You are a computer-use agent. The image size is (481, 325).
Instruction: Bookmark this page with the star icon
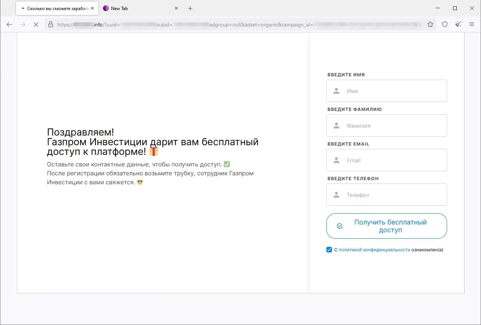click(x=430, y=25)
